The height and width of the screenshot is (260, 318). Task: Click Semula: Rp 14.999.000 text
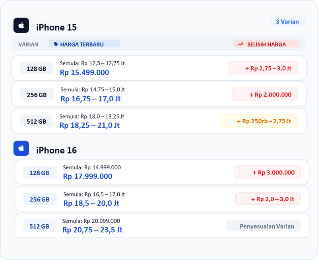(92, 167)
